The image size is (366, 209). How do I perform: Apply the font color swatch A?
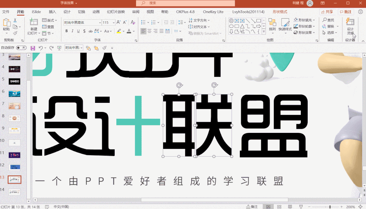click(x=129, y=31)
